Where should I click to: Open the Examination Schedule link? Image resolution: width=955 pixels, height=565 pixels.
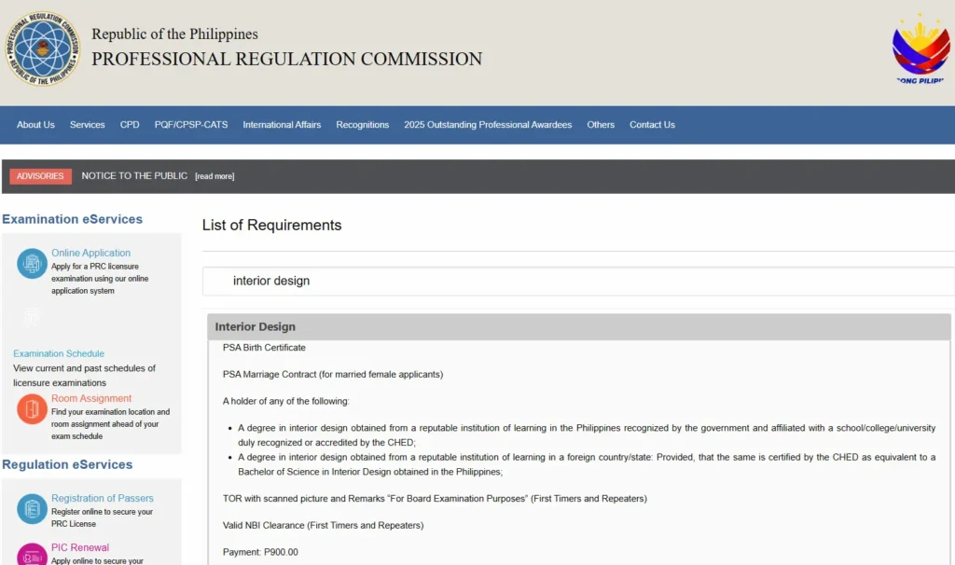pos(59,353)
